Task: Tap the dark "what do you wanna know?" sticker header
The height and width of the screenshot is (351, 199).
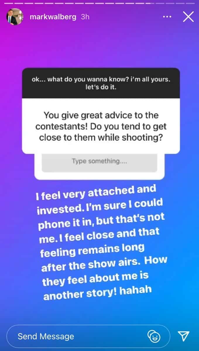Action: coord(101,83)
